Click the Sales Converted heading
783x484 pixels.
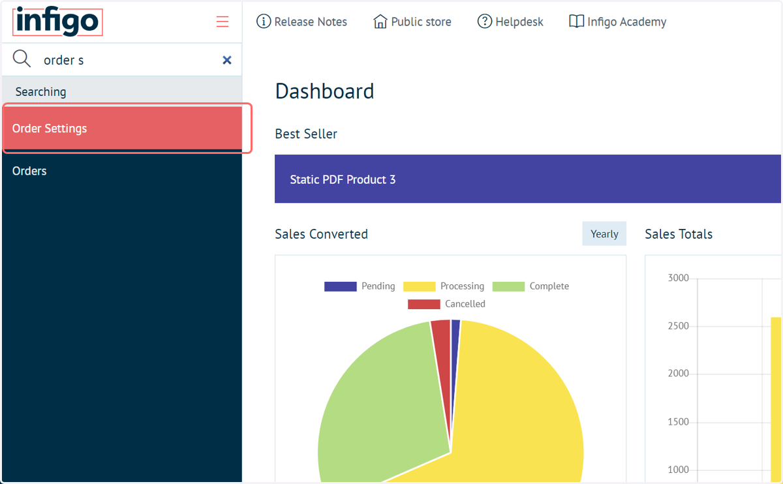tap(321, 234)
